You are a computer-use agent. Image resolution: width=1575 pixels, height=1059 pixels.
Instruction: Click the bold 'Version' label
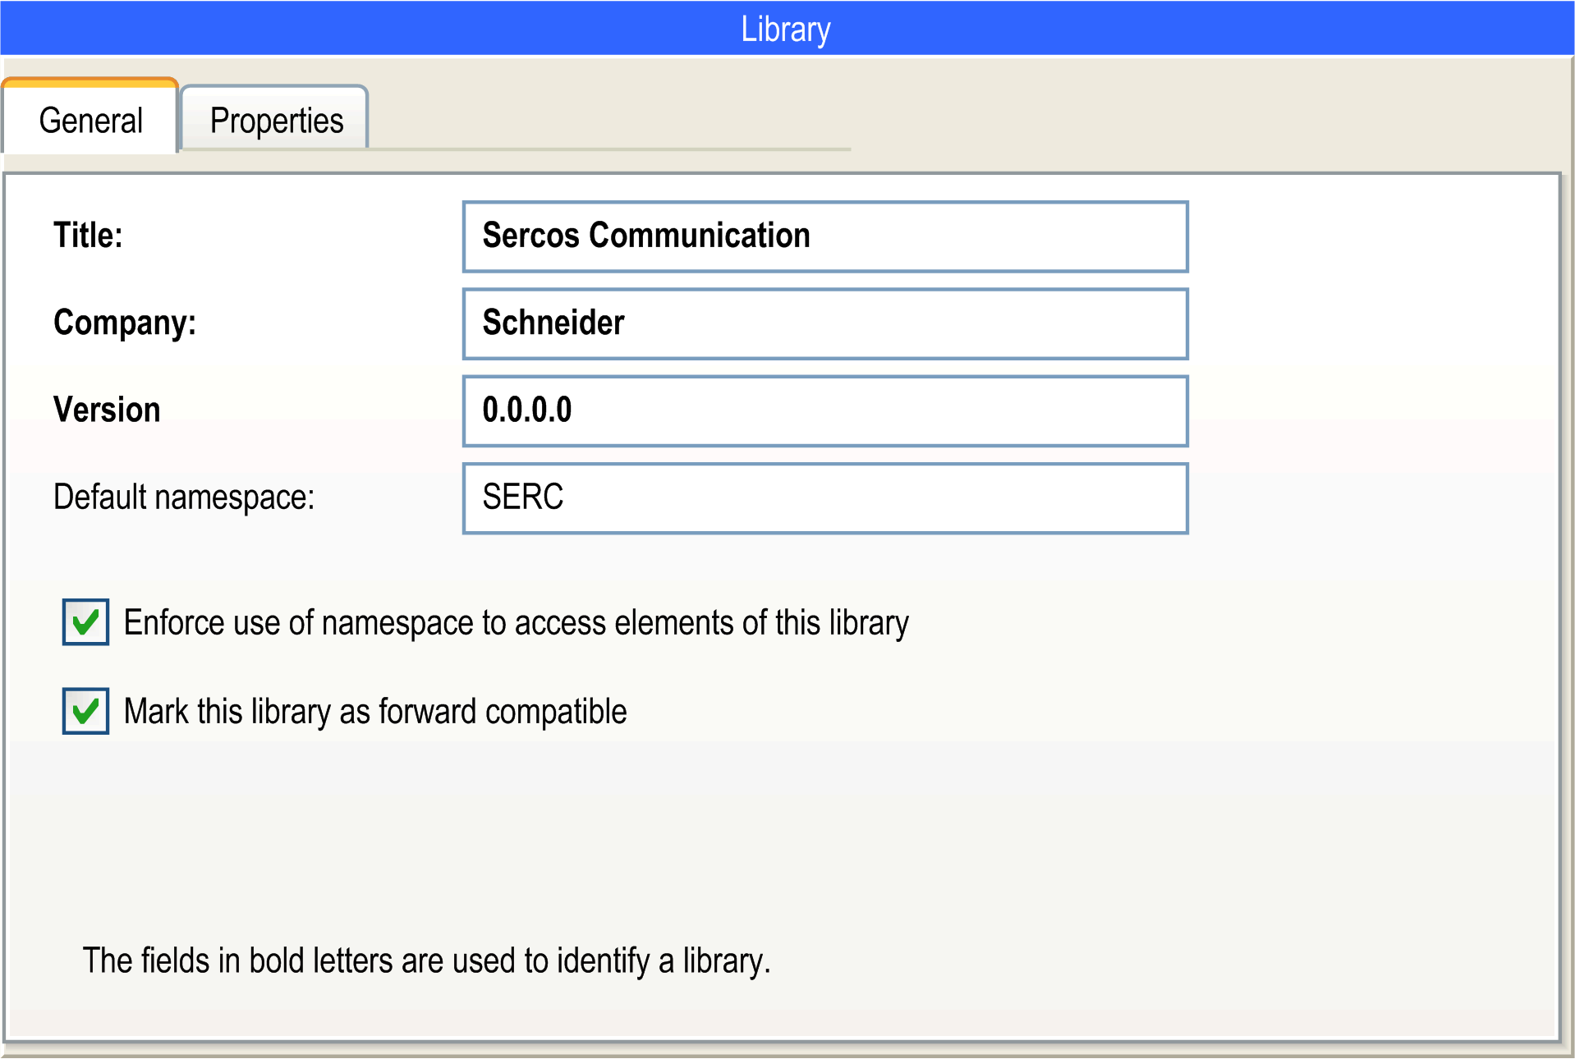click(x=107, y=410)
